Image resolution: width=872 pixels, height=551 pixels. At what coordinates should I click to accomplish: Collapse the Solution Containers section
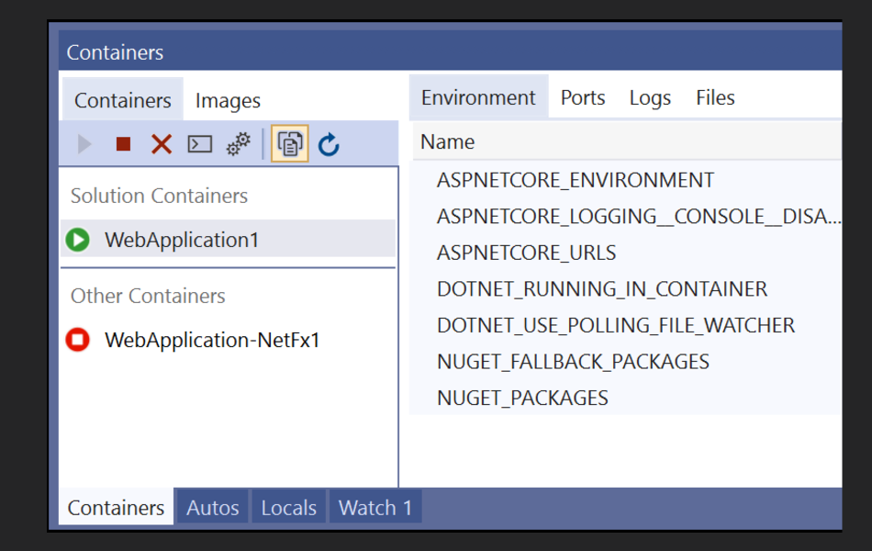[x=158, y=195]
